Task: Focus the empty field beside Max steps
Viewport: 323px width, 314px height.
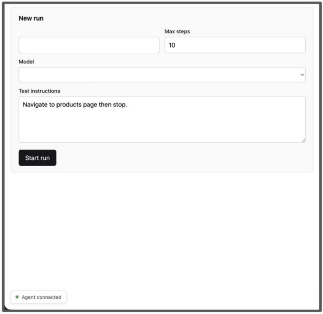Action: point(89,45)
